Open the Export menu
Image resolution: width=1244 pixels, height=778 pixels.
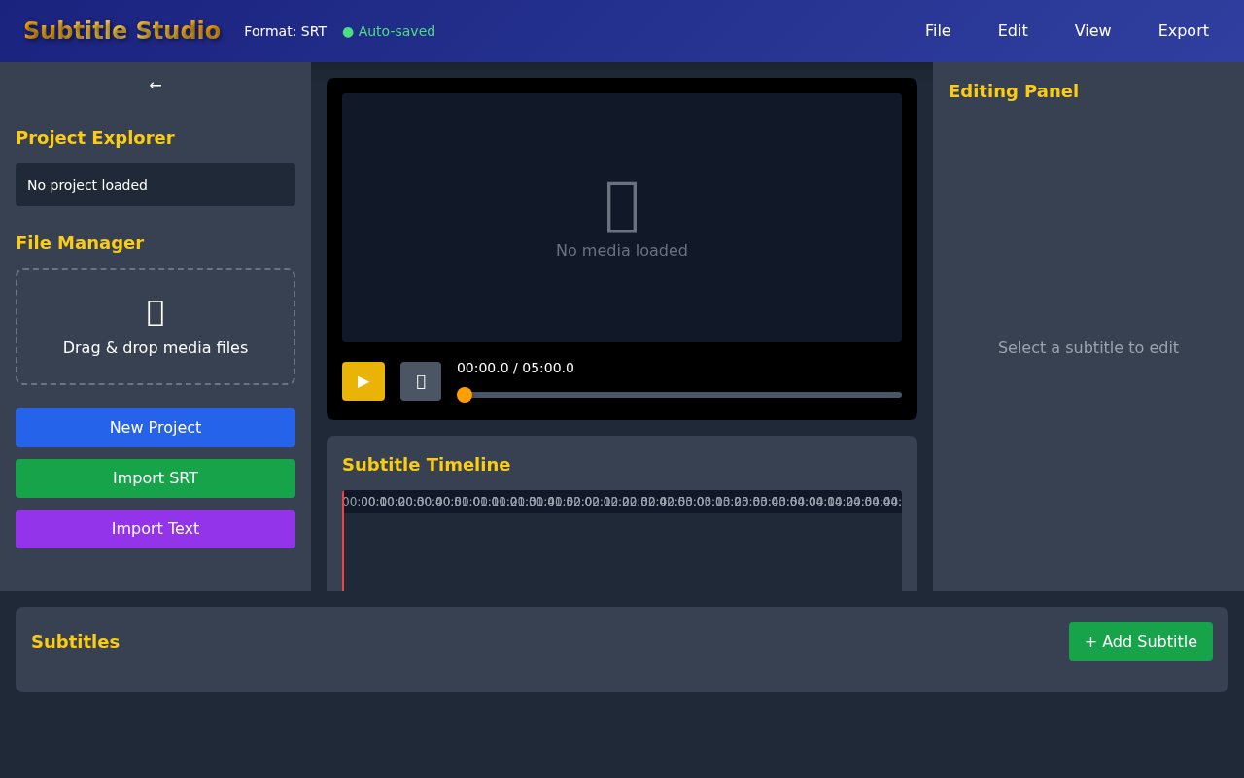point(1183,30)
